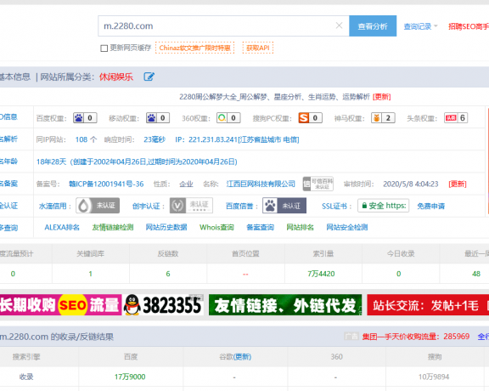
Task: Click the last-week value 48
Action: click(x=476, y=274)
